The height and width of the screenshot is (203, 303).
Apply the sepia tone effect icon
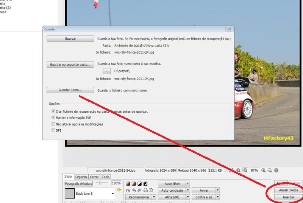tap(128, 184)
